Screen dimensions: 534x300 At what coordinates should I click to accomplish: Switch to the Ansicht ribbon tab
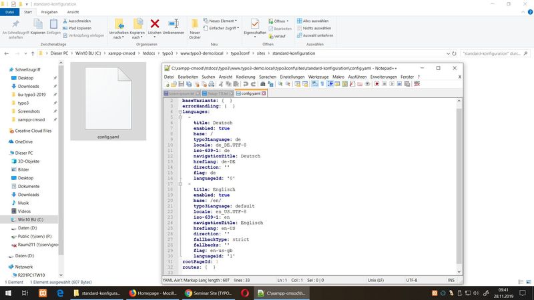tap(73, 11)
